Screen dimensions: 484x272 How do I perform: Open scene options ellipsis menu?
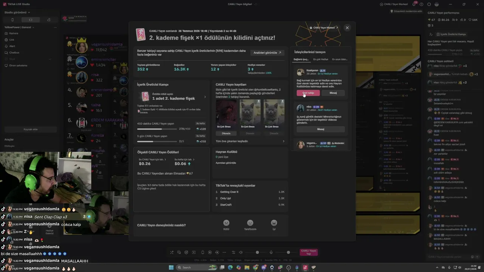[55, 27]
